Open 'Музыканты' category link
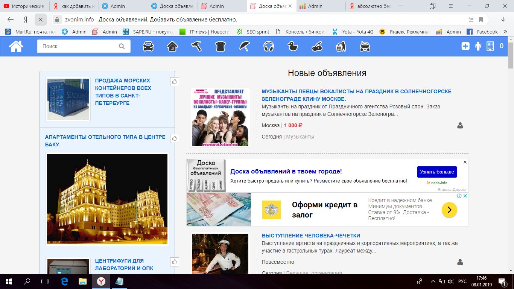This screenshot has height=289, width=514. [x=300, y=137]
